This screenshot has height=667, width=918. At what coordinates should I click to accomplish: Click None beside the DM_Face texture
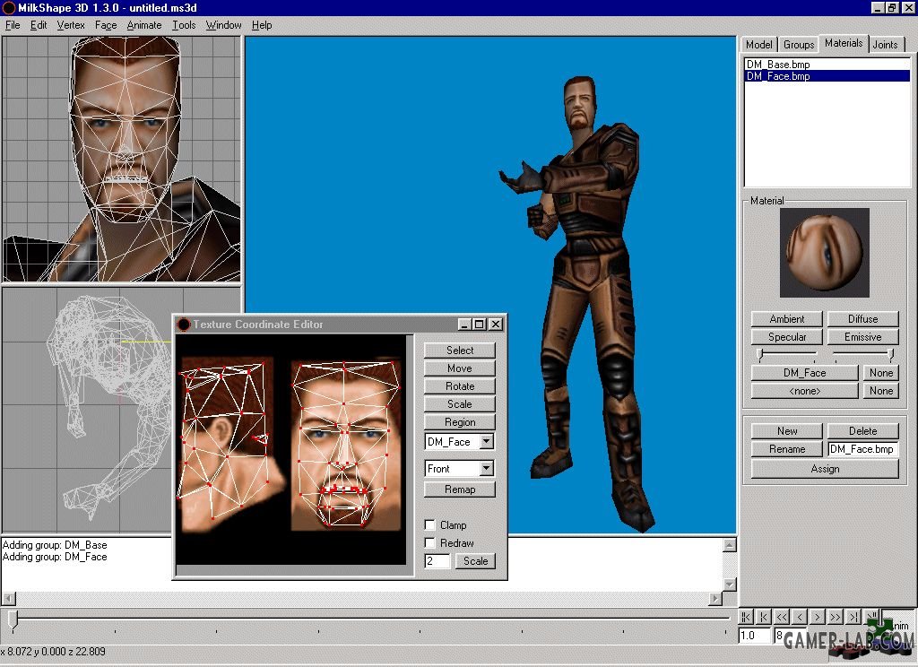click(881, 373)
